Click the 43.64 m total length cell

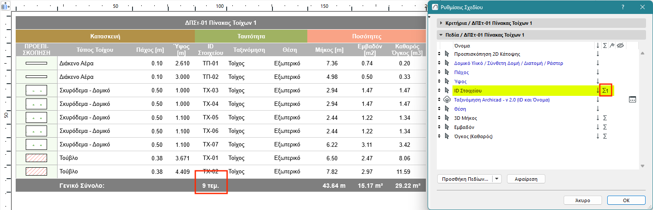point(334,186)
